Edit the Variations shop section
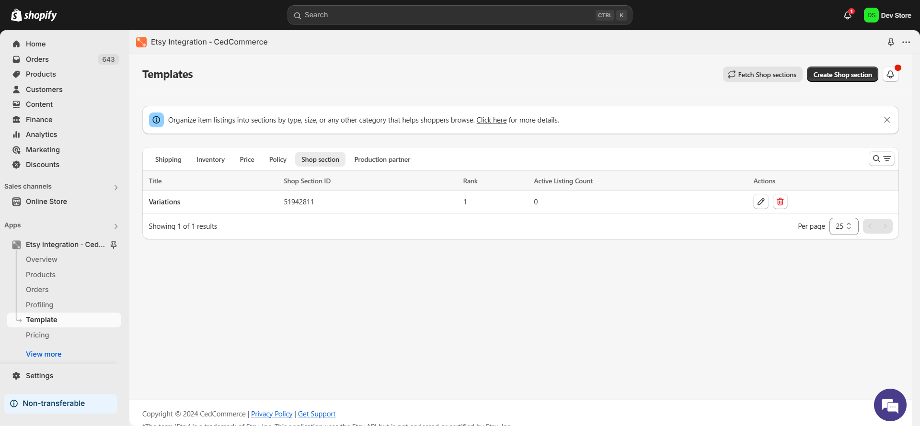Viewport: 920px width, 426px height. pos(761,202)
